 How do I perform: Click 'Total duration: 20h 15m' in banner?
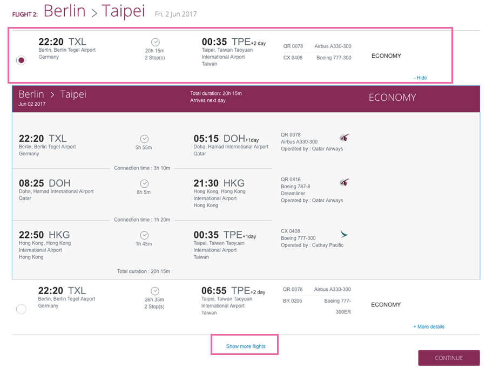(x=216, y=93)
